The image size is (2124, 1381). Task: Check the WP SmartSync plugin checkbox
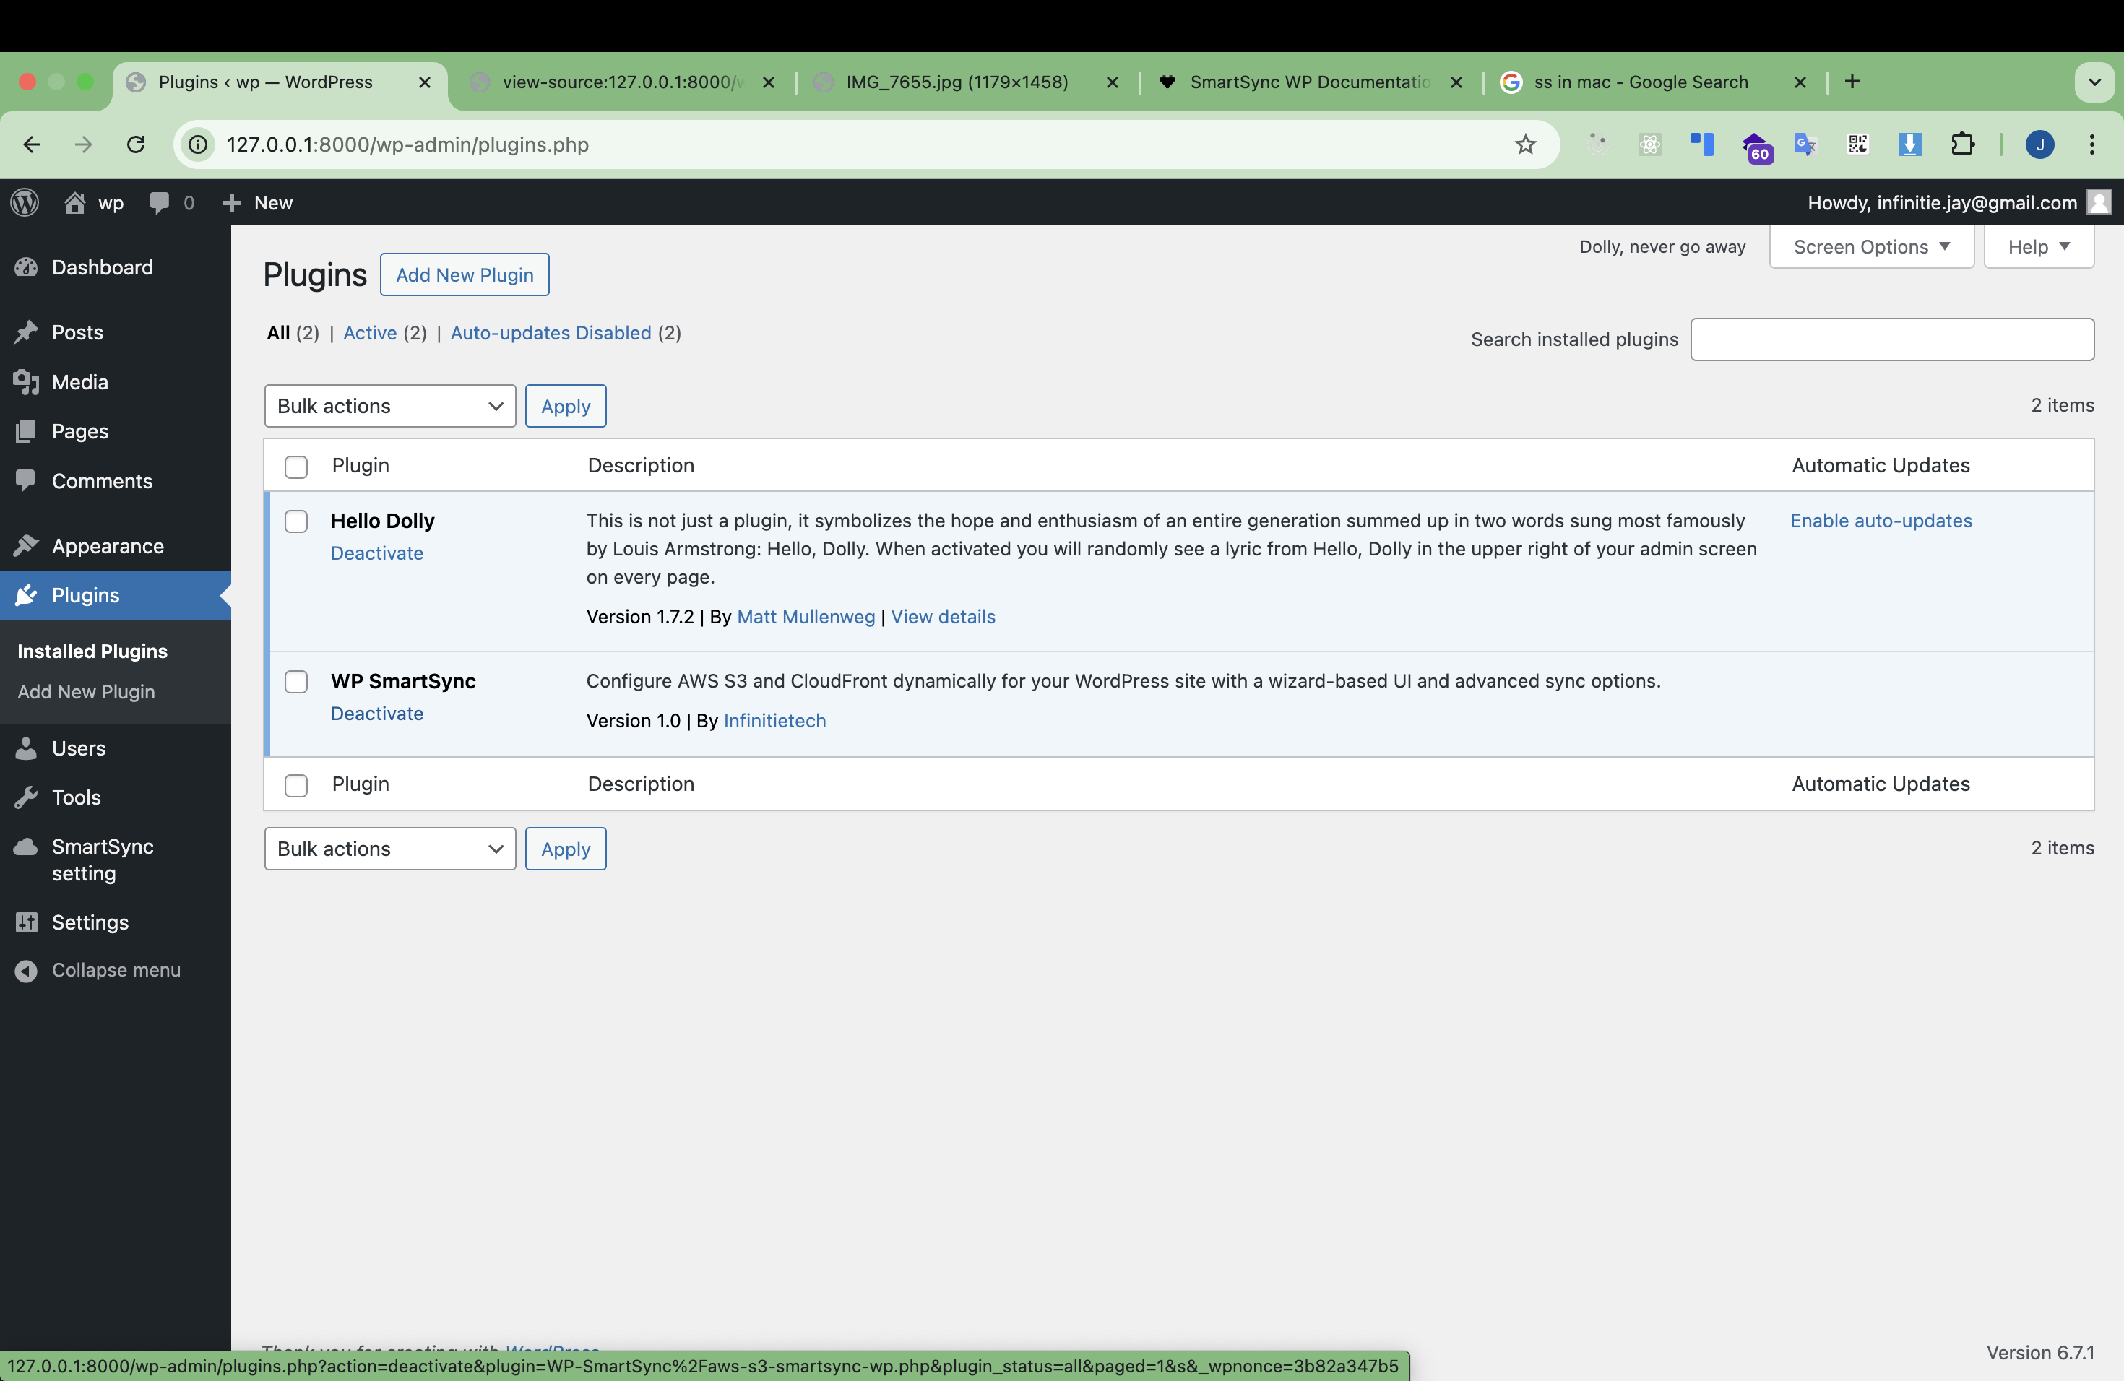click(295, 680)
